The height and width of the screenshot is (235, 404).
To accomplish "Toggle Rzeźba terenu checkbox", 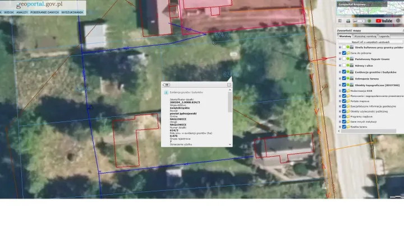I will coord(344,127).
